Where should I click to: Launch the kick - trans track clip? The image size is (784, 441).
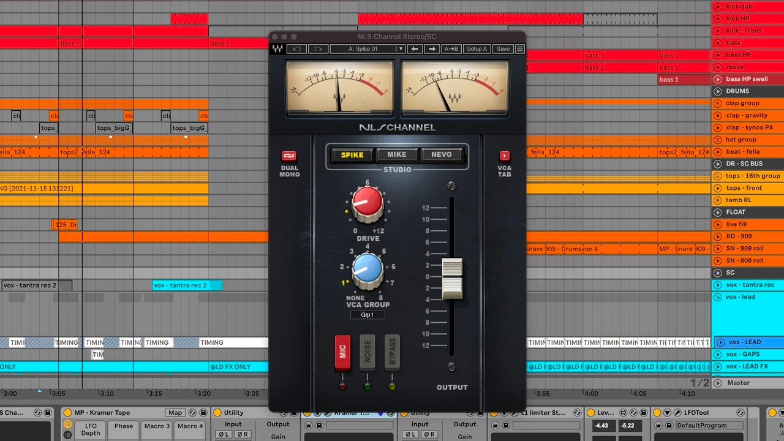pos(717,31)
